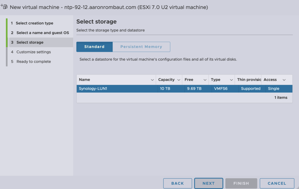Click the FINISH button

click(x=241, y=183)
